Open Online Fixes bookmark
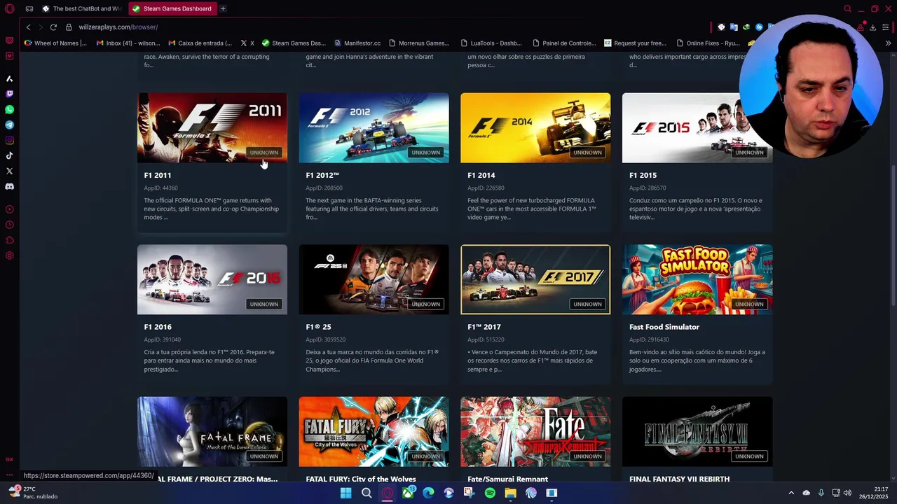Viewport: 897px width, 504px height. (708, 43)
